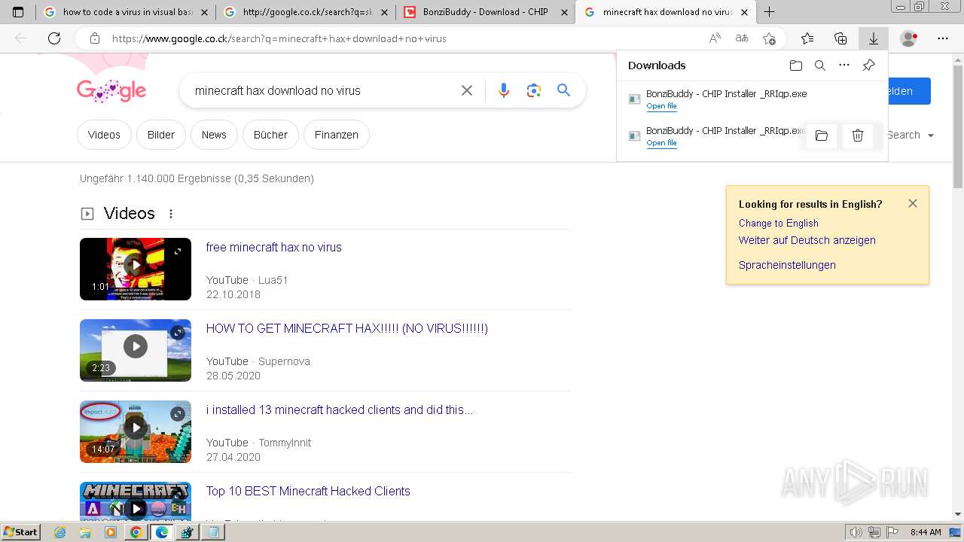Open Chrome from the taskbar
Screen dimensions: 964x542
click(136, 532)
